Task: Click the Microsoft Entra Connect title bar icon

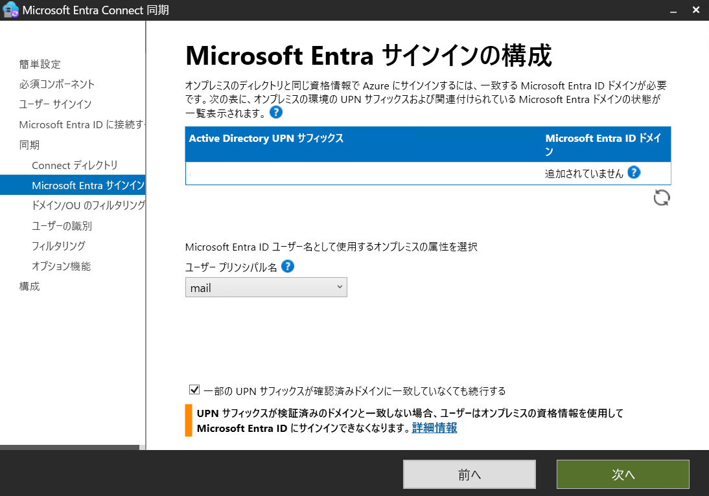Action: 10,10
